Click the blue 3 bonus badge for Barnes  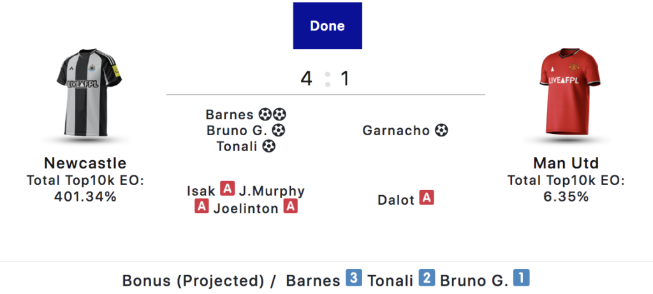coord(353,278)
